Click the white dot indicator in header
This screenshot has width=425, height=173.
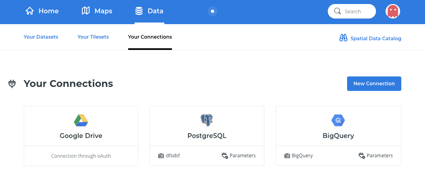tap(212, 11)
